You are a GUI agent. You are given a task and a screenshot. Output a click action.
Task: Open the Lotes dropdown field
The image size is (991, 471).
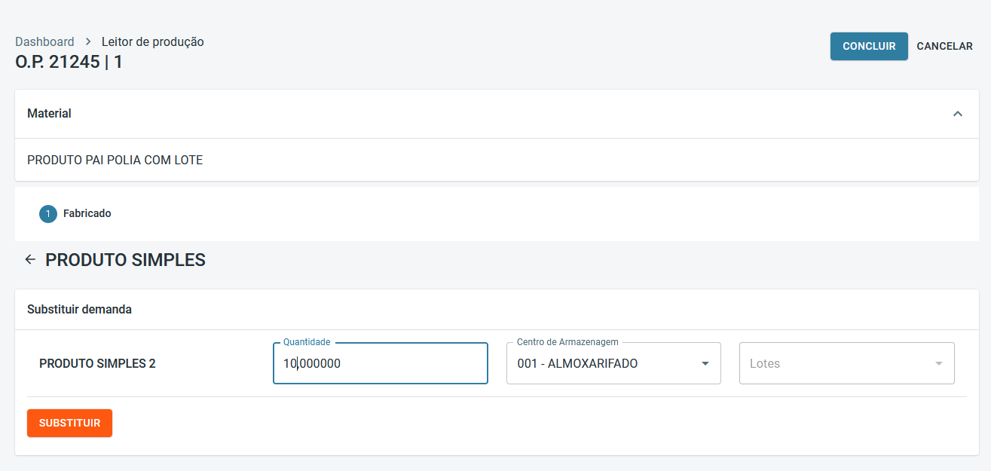[x=837, y=363]
